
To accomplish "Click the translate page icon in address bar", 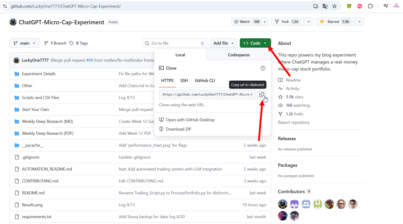I will tap(325, 6).
